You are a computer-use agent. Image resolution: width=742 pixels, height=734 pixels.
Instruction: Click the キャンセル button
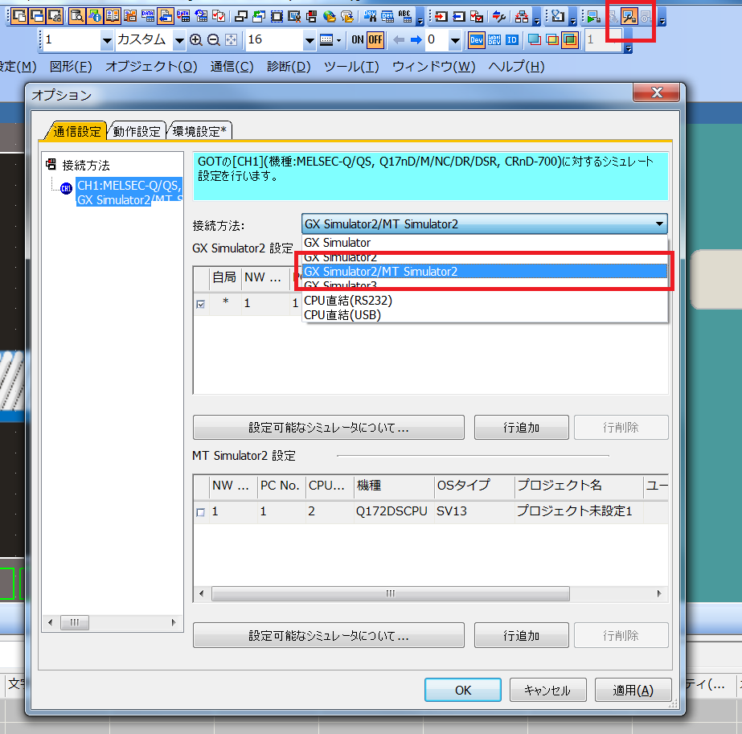(547, 690)
